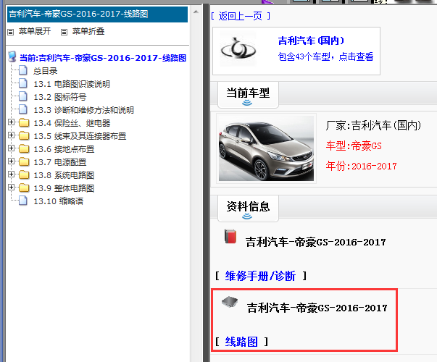Click the folder icon for 13.8 系统电路图

point(24,175)
